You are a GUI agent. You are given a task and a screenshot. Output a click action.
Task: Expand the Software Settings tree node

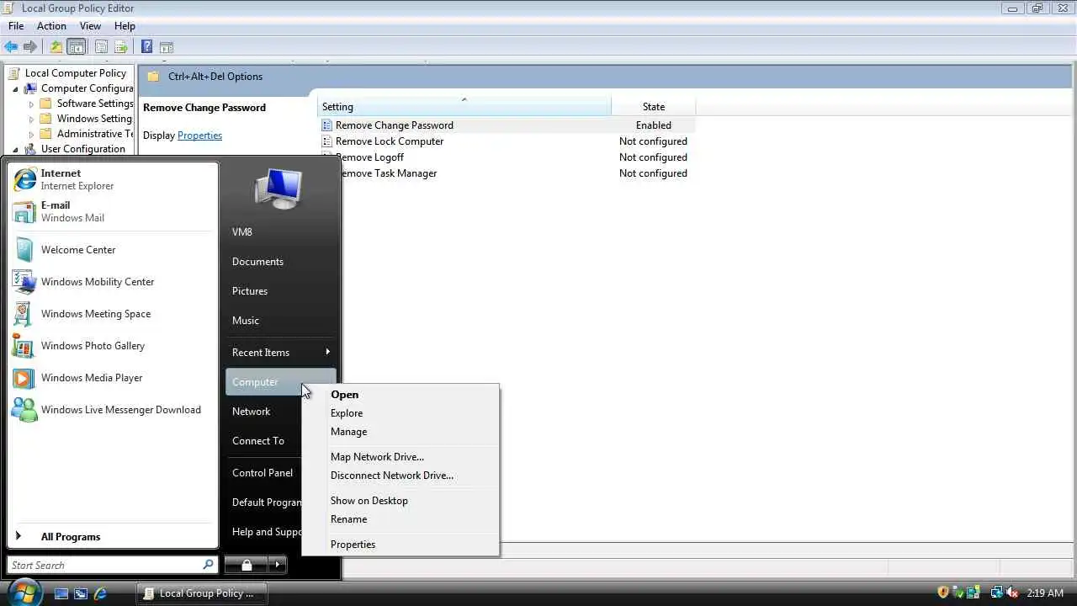coord(32,104)
